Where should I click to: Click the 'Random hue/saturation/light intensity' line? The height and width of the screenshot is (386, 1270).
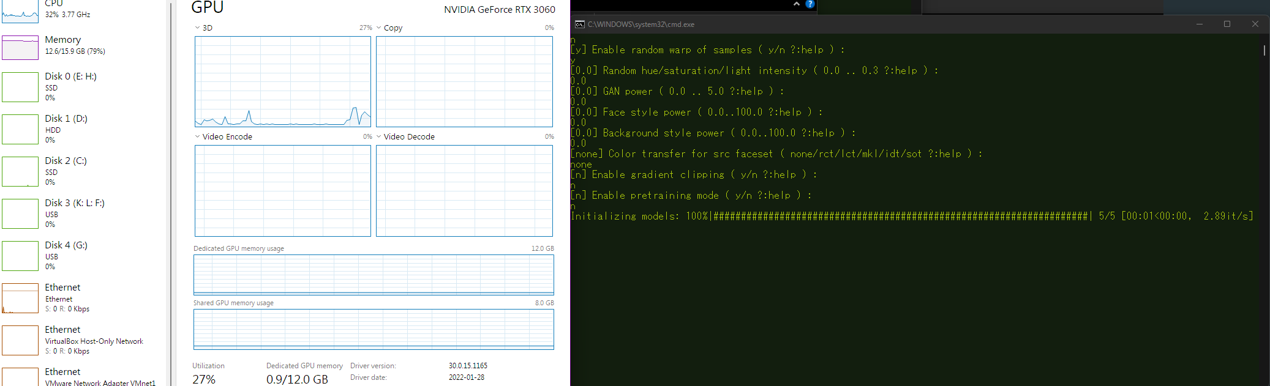(x=754, y=70)
